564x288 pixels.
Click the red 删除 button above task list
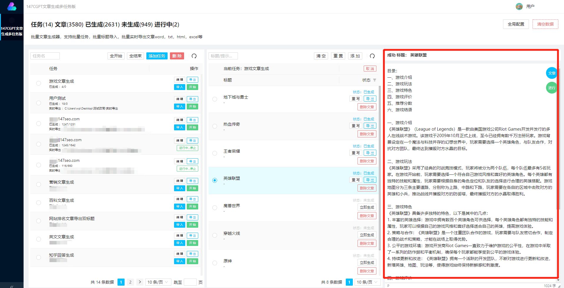tap(177, 56)
